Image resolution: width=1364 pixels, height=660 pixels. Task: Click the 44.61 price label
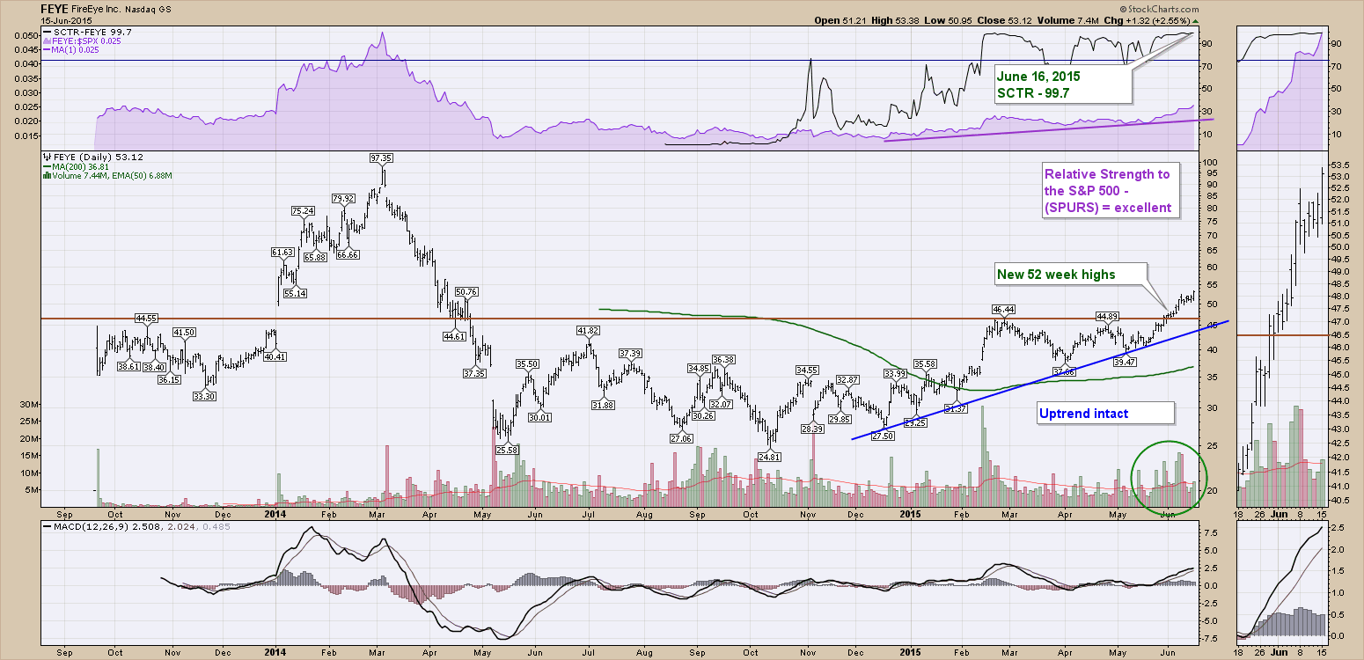click(x=454, y=337)
